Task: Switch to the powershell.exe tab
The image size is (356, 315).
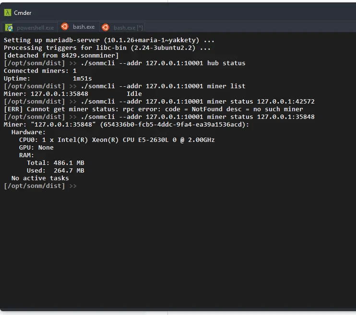Action: (x=30, y=27)
